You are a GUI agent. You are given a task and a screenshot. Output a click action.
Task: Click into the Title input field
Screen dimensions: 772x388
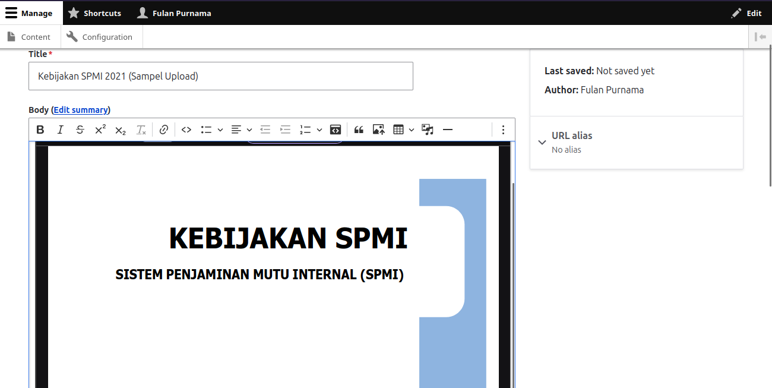(221, 76)
